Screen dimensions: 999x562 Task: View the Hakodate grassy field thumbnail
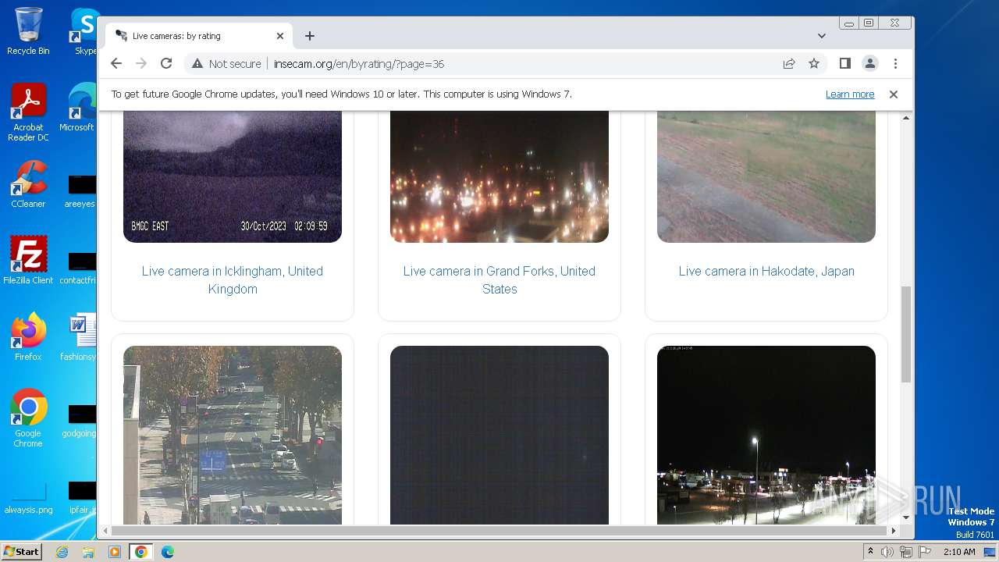click(x=766, y=176)
